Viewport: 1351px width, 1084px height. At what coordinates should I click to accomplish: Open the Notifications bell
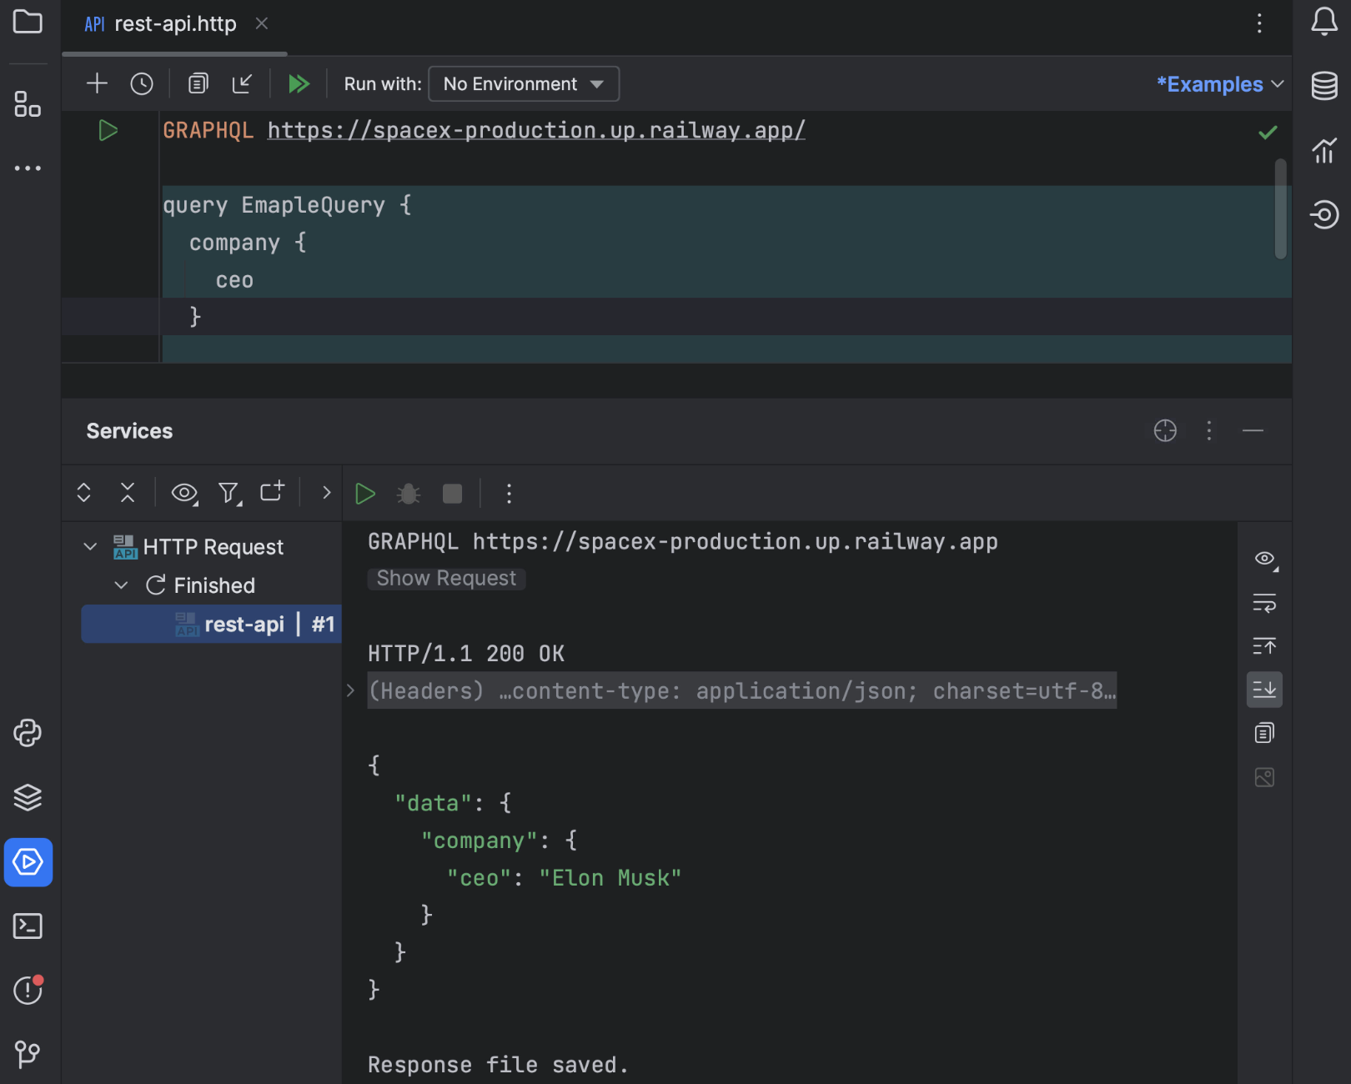click(1323, 22)
